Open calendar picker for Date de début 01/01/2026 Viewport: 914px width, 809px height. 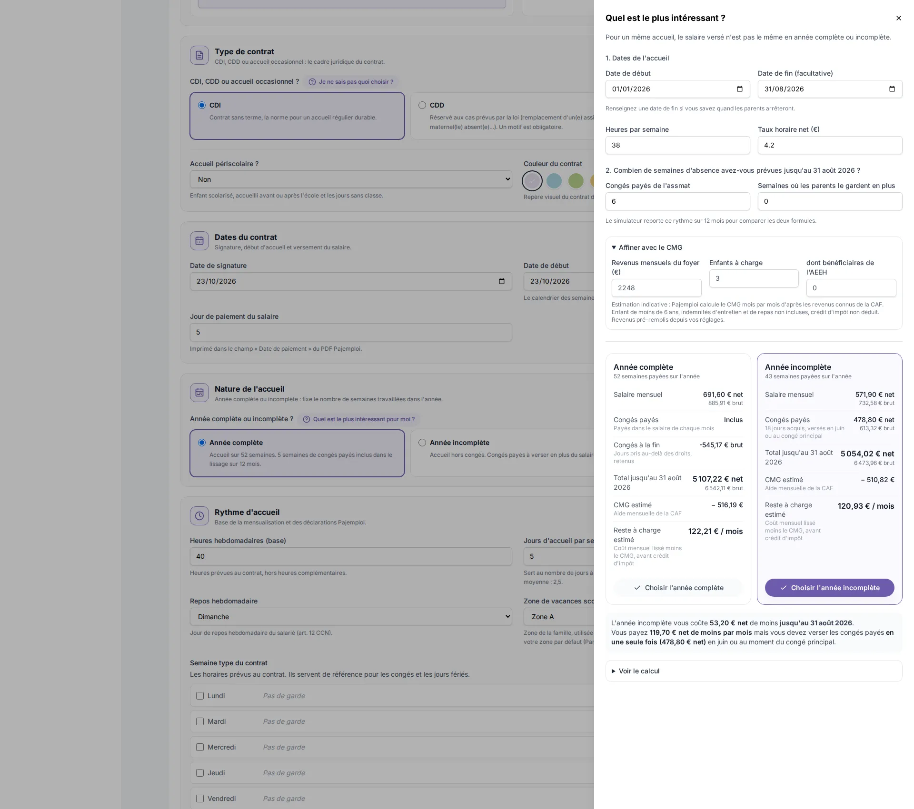(x=739, y=89)
